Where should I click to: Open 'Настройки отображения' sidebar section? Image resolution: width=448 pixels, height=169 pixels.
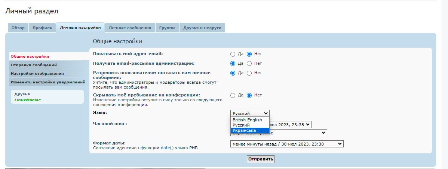(37, 73)
